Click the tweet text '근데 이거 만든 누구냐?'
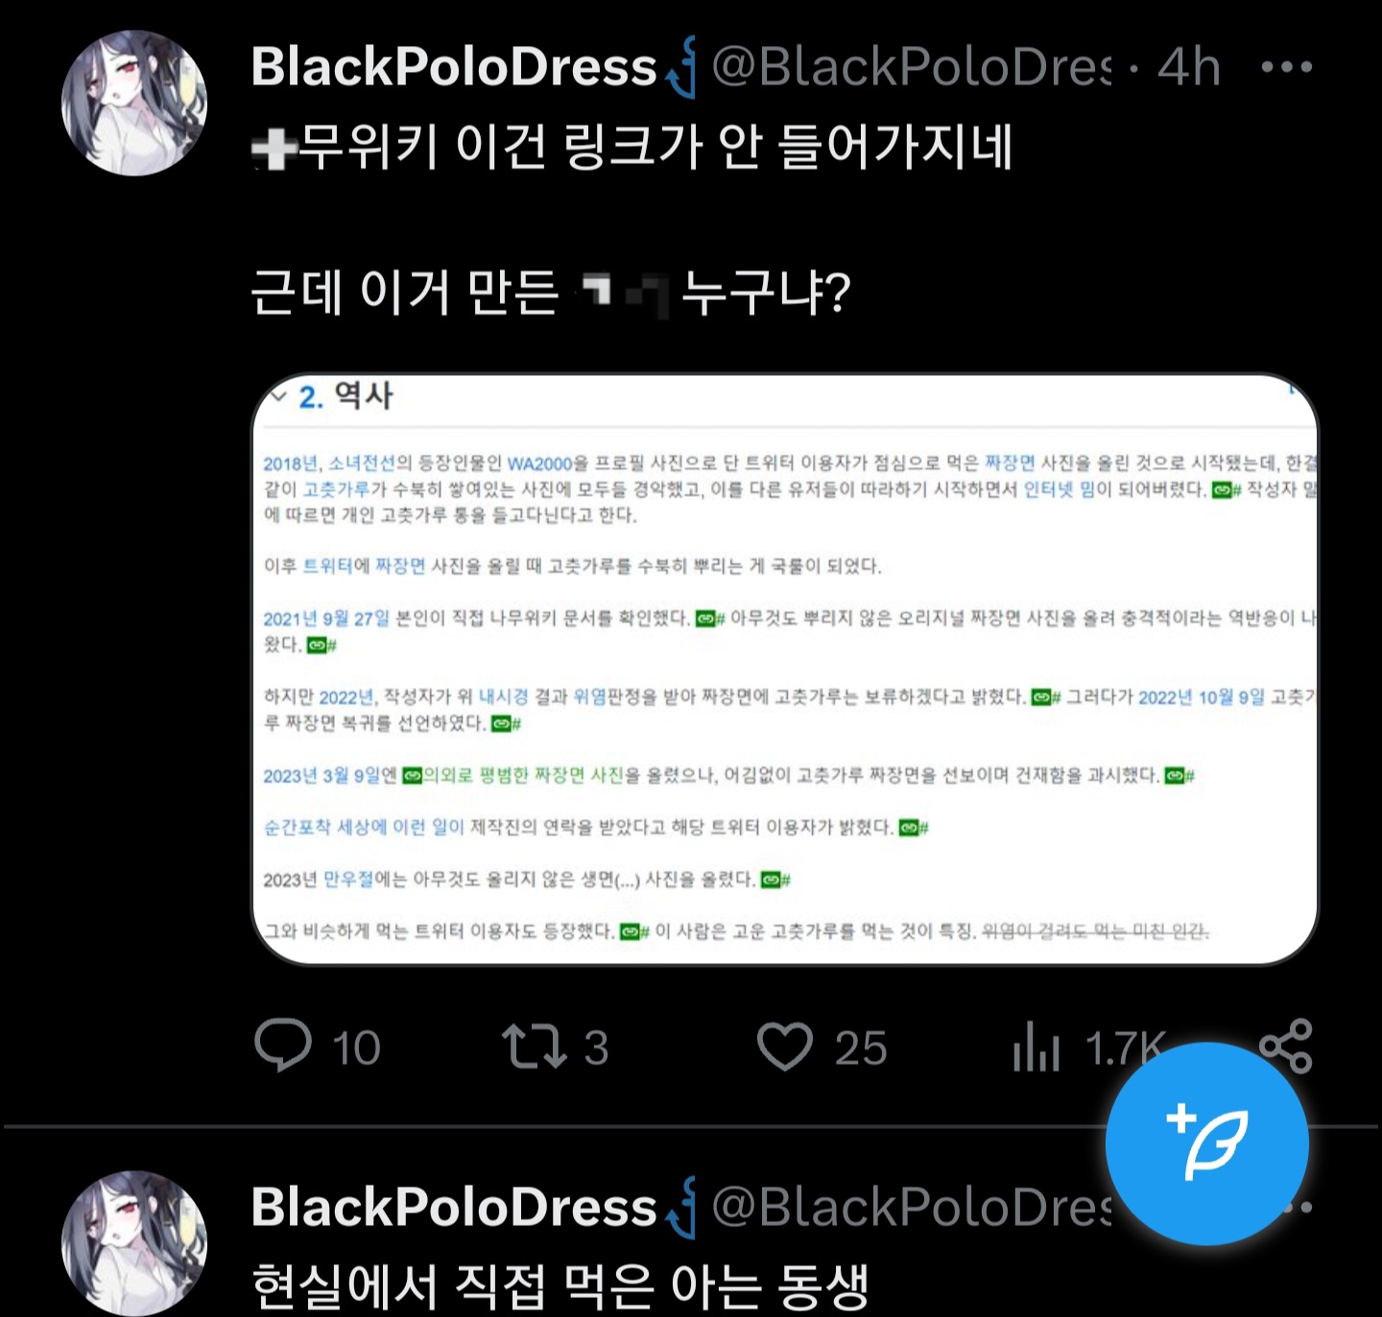This screenshot has height=1317, width=1382. (550, 292)
